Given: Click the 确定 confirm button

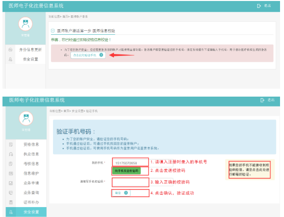Looking at the screenshot, I should (x=121, y=193).
